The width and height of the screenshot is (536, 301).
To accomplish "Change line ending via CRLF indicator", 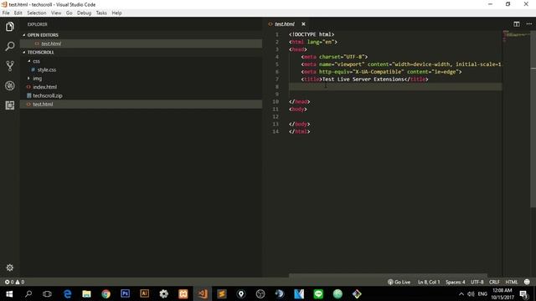I will tap(494, 282).
